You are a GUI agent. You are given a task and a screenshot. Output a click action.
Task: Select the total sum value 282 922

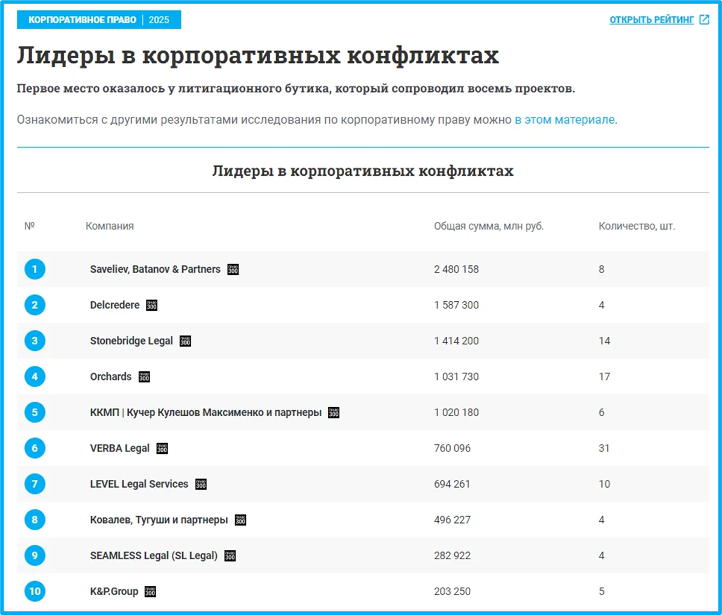tap(452, 556)
